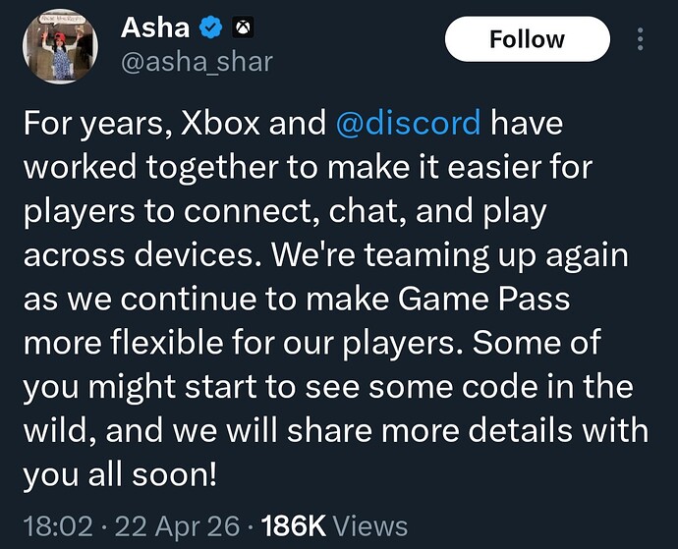Screen dimensions: 678x549
Task: Follow the Asha account
Action: (527, 39)
